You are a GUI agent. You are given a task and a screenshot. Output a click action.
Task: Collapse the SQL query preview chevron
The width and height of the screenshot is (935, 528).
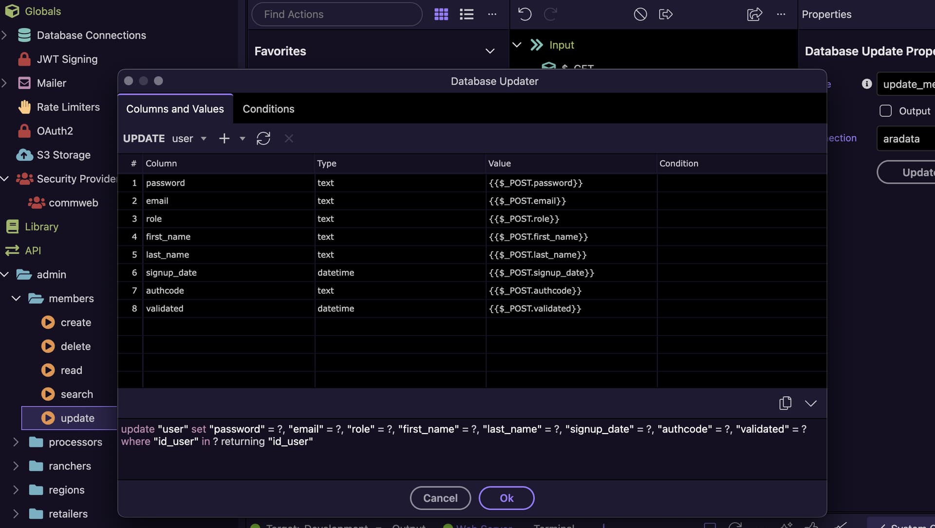(811, 403)
